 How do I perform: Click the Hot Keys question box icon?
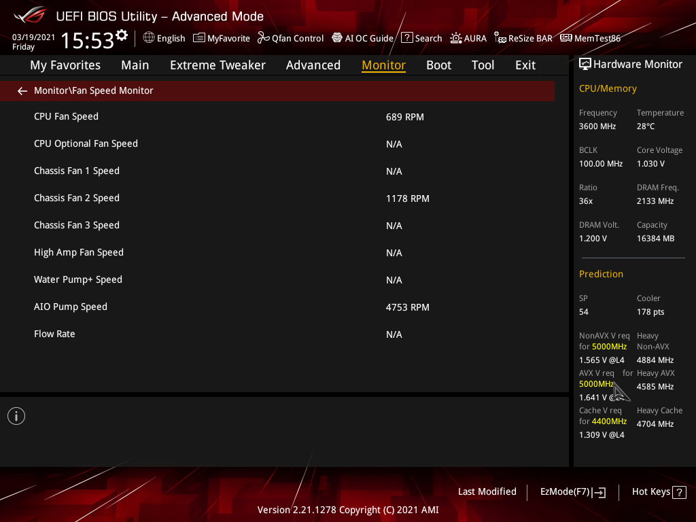point(679,492)
